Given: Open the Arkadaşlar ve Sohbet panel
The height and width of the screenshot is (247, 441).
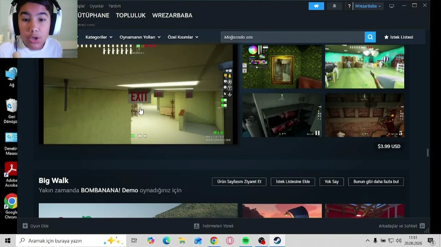Looking at the screenshot, I should pos(402,226).
